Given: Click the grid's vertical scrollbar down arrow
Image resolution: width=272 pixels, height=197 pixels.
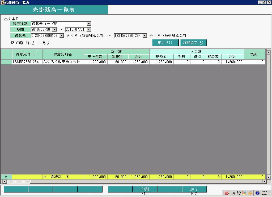Looking at the screenshot, I should (269, 177).
